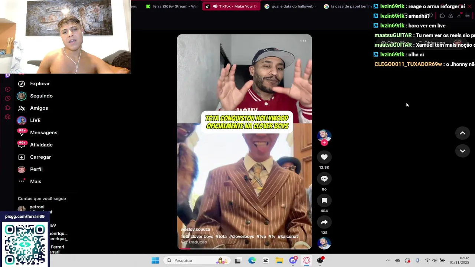Switch to 'la casa de papel berlim' tab
The width and height of the screenshot is (475, 267).
pos(347,6)
